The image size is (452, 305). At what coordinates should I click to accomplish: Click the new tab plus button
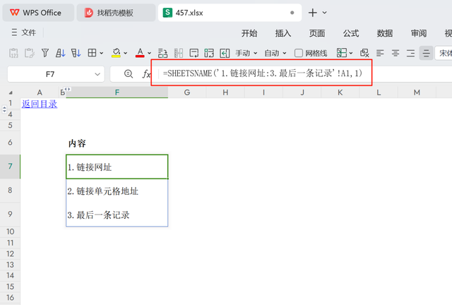[x=312, y=13]
